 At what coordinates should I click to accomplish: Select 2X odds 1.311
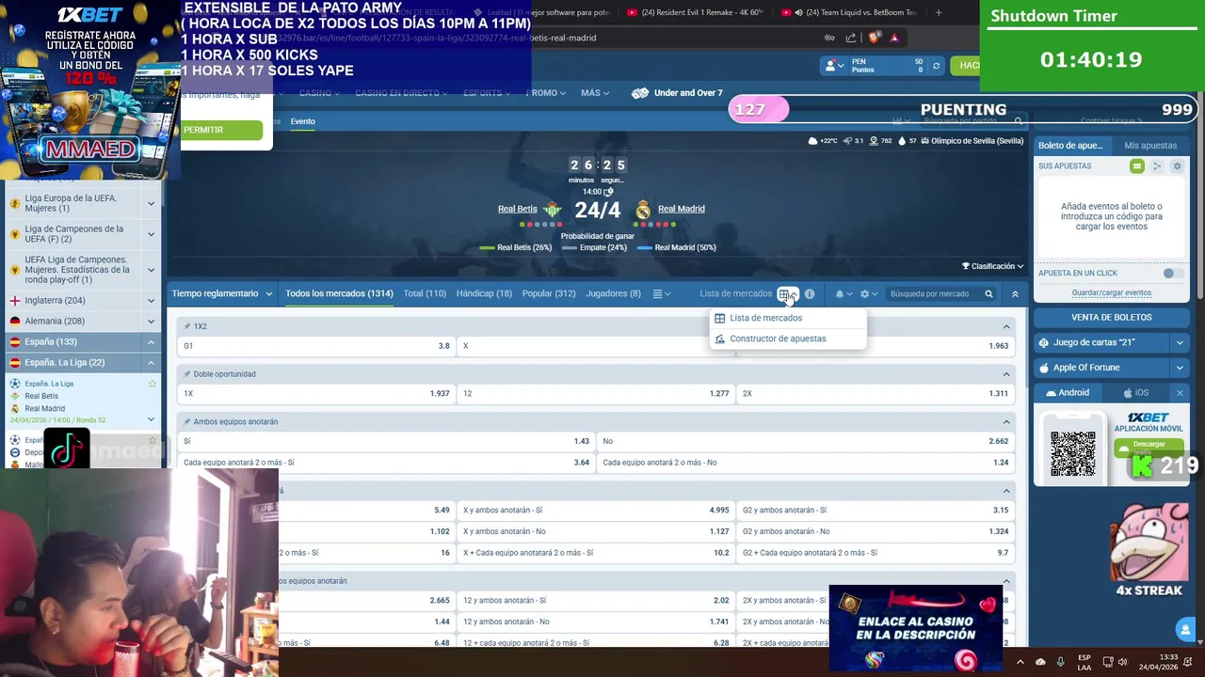(875, 394)
